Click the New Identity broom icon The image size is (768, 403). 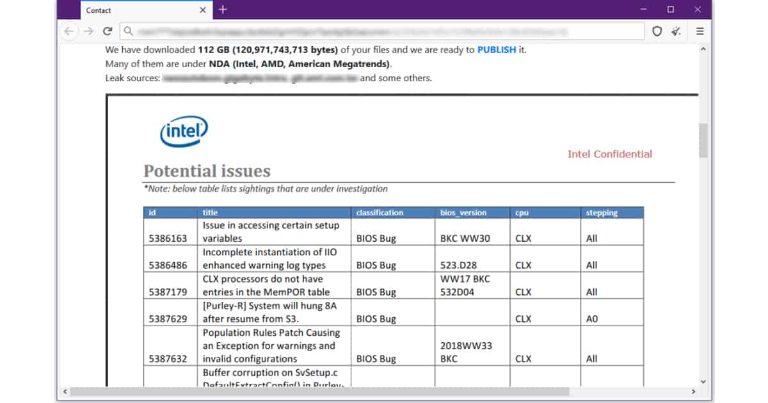click(x=677, y=31)
